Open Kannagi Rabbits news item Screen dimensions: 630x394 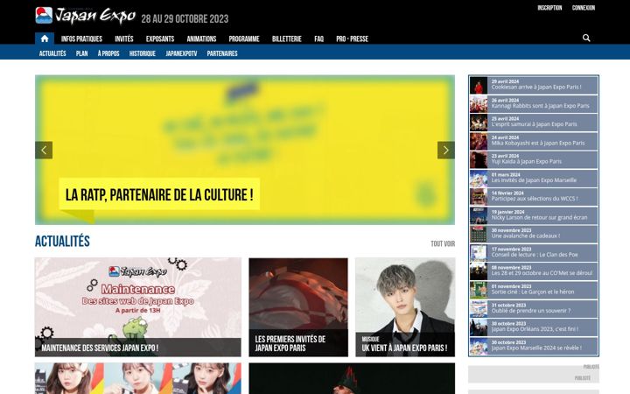(534, 104)
